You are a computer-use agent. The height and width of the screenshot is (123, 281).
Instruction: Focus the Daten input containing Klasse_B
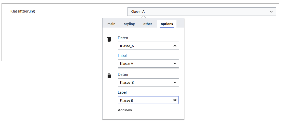145,82
